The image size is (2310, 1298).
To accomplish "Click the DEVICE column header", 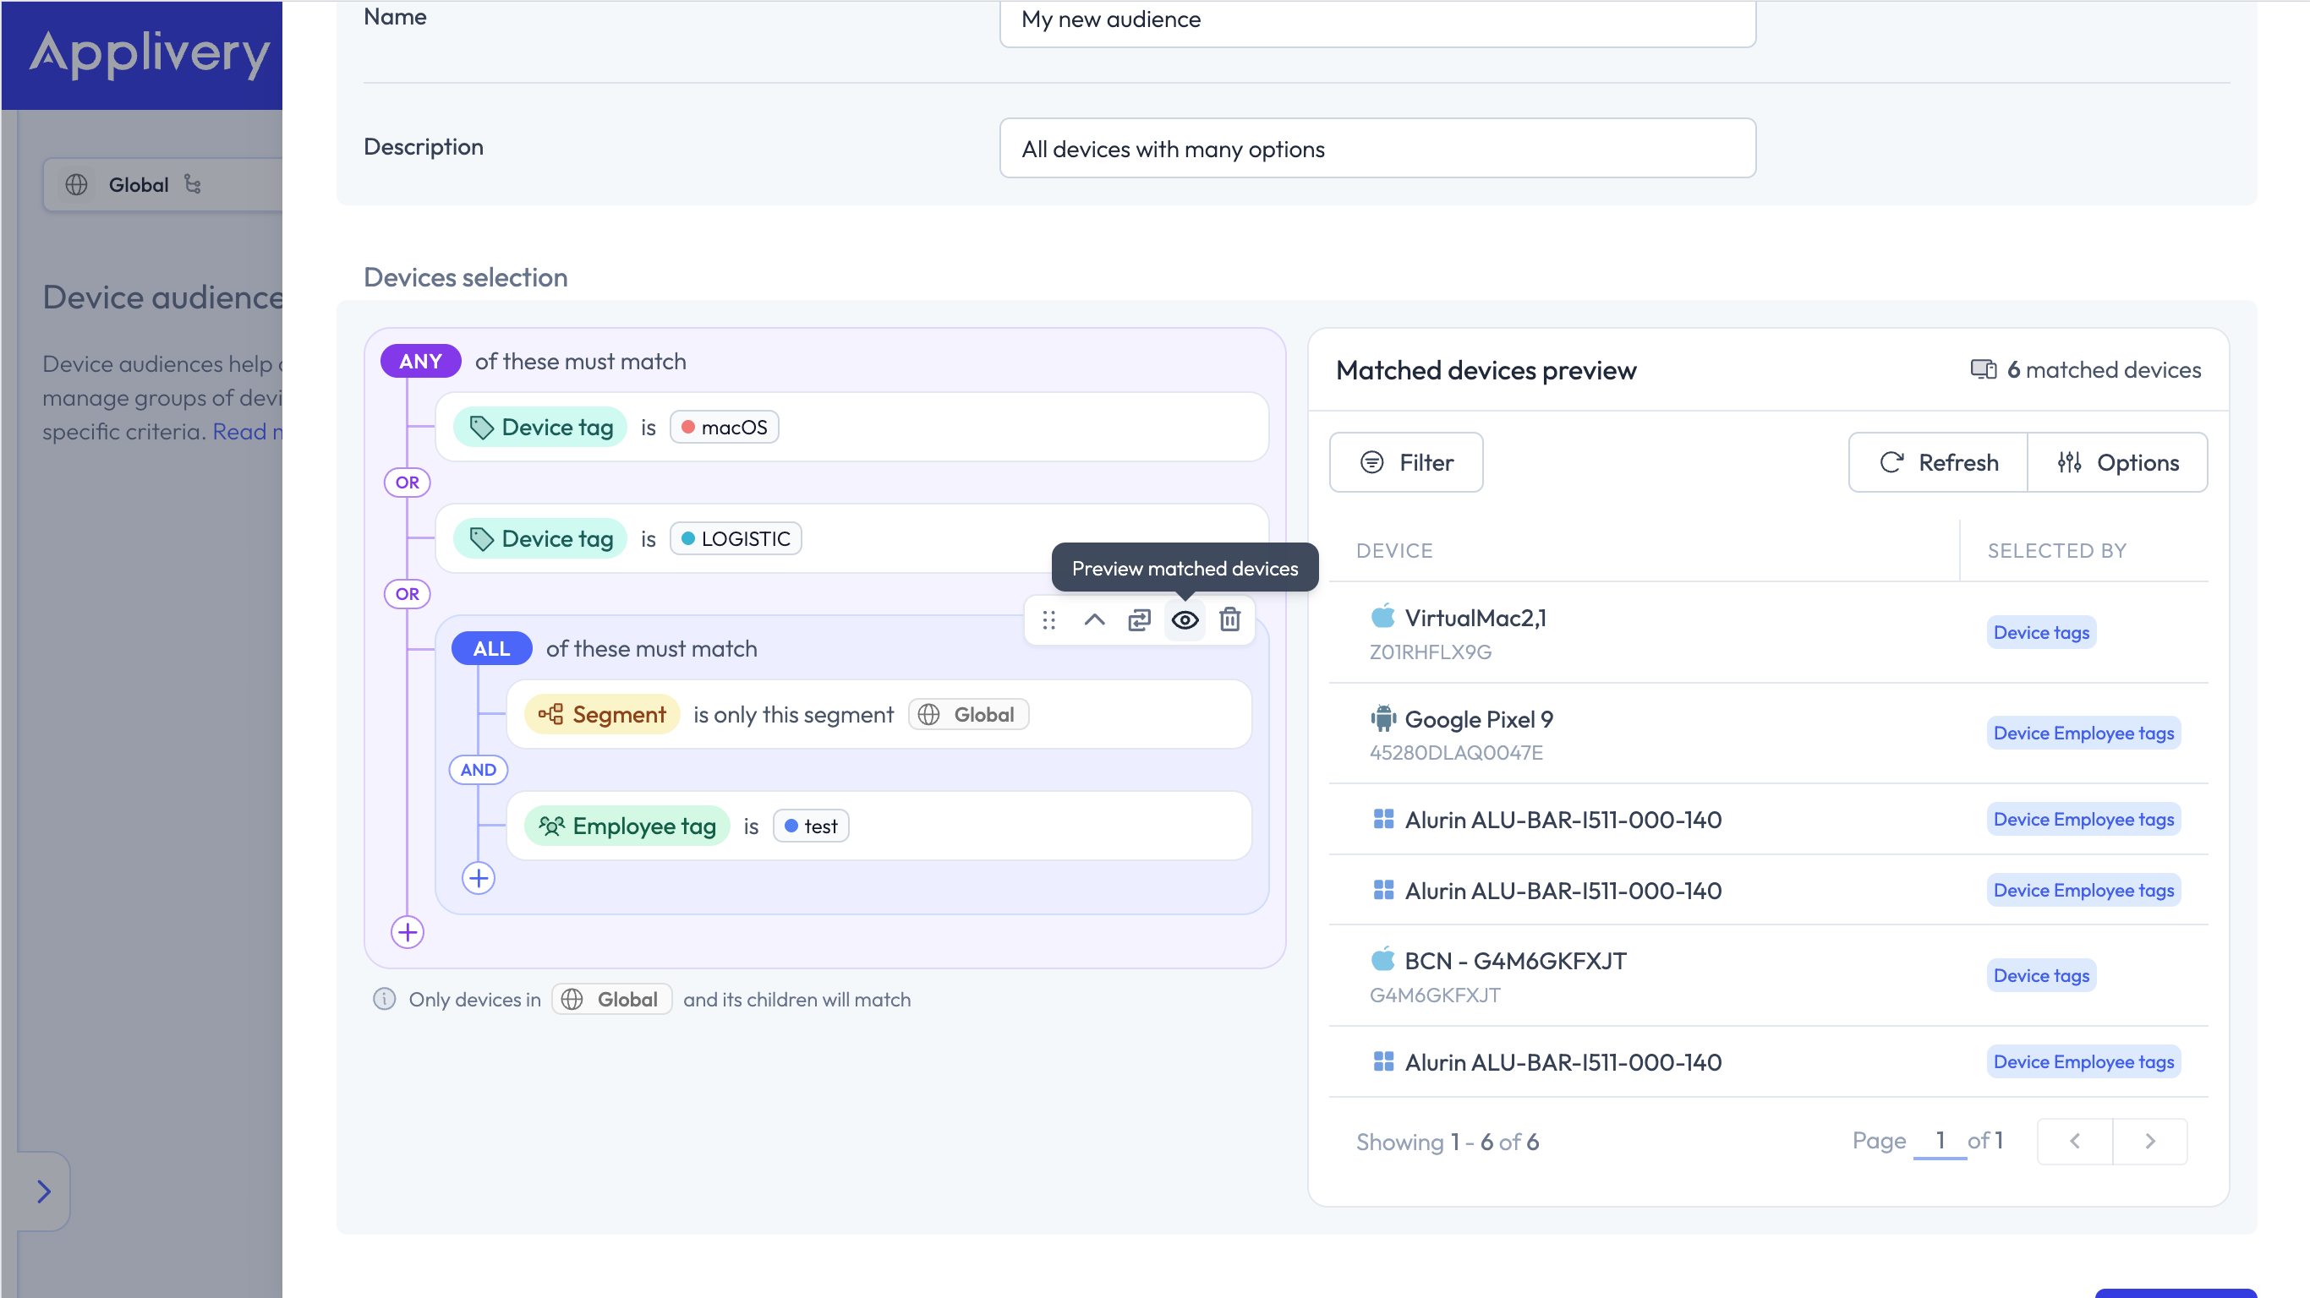I will (x=1394, y=550).
